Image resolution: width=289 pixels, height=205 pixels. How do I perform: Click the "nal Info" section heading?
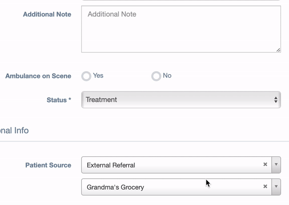pyautogui.click(x=14, y=130)
